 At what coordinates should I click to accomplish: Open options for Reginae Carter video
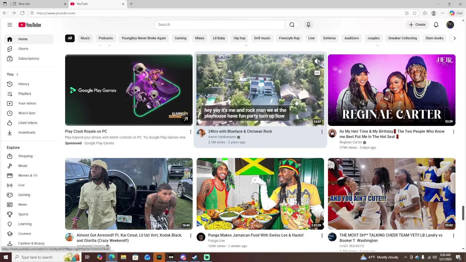[x=453, y=132]
